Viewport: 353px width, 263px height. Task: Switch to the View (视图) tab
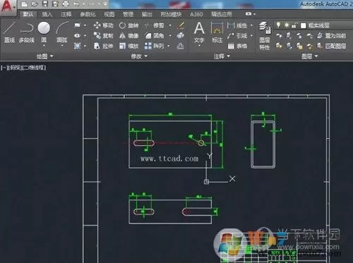[x=109, y=14]
